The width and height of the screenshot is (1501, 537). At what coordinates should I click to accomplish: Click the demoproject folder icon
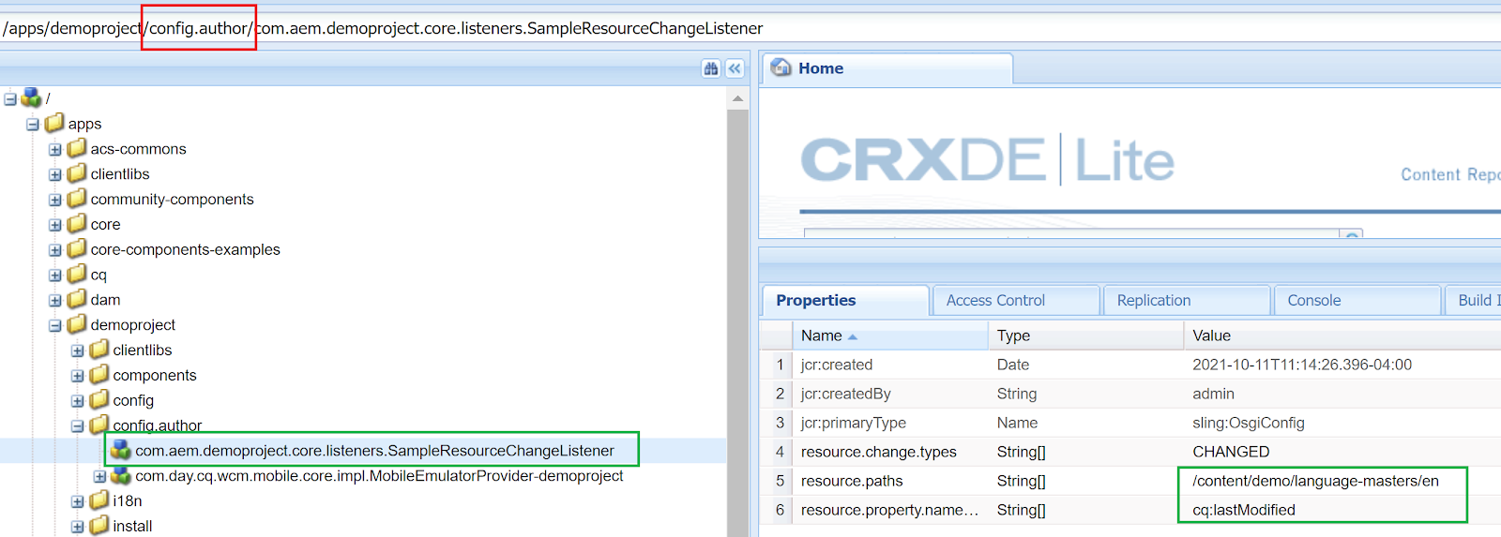tap(77, 324)
